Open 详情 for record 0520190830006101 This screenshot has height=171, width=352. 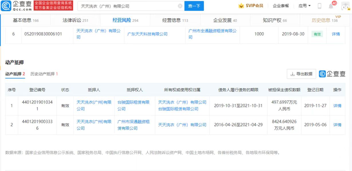(336, 34)
